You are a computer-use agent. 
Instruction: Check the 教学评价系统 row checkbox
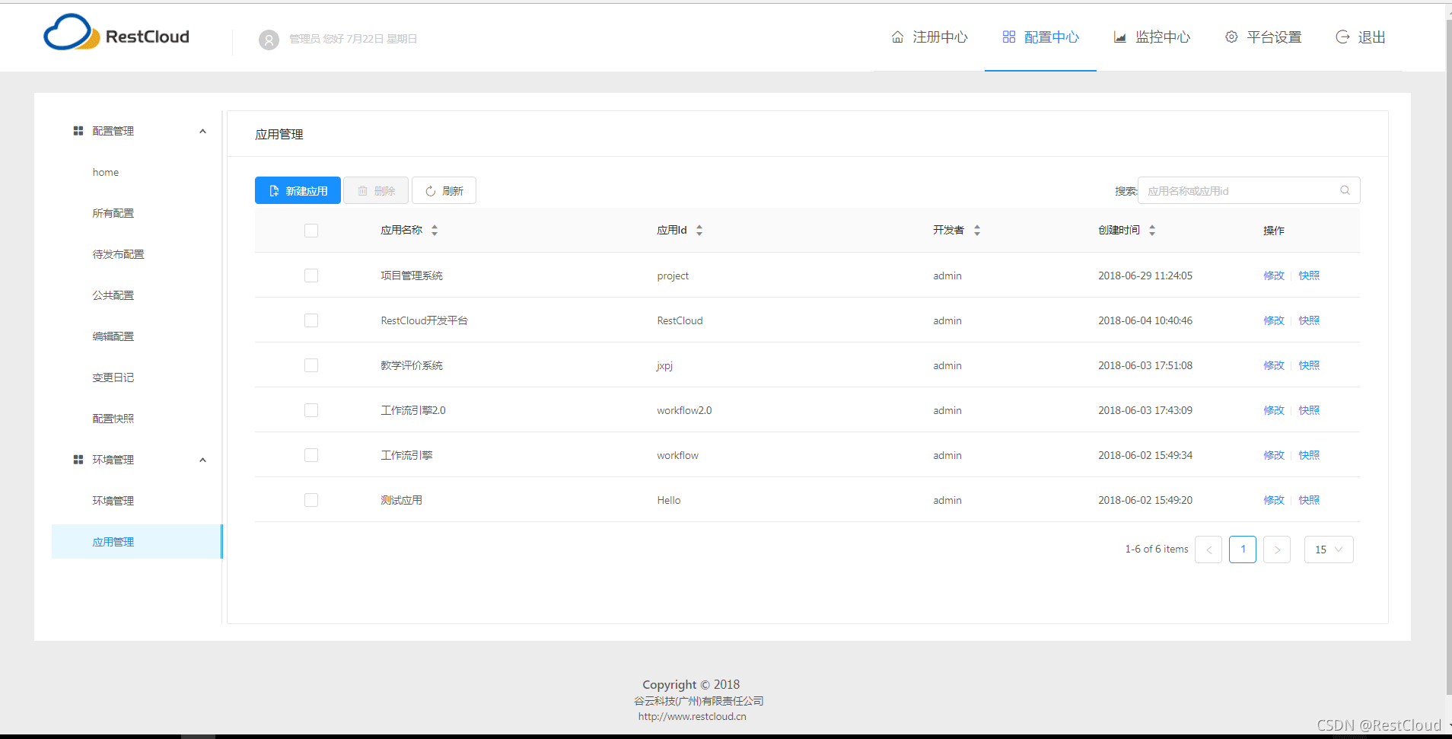pos(311,365)
